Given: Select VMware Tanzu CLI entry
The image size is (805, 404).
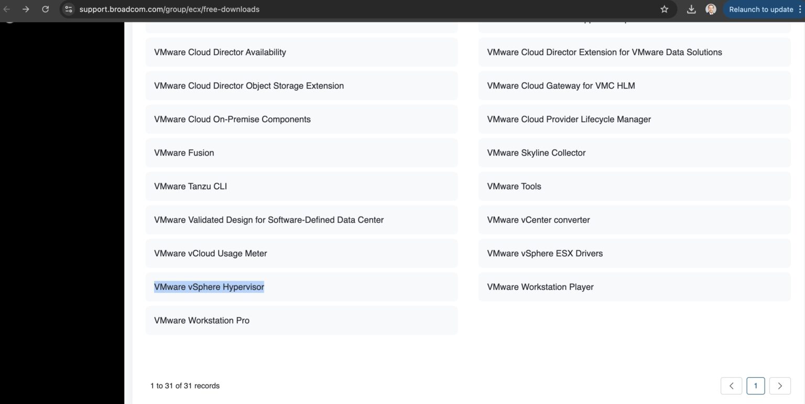Looking at the screenshot, I should 190,186.
